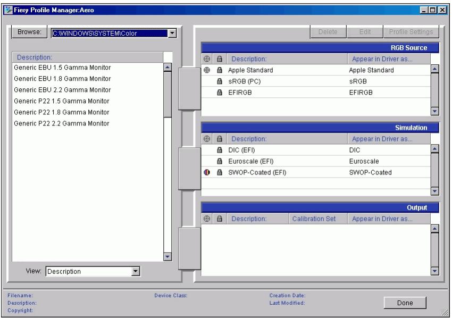Click colored default icon beside SWOP-Coated (EFI)
This screenshot has width=452, height=318.
tap(207, 172)
